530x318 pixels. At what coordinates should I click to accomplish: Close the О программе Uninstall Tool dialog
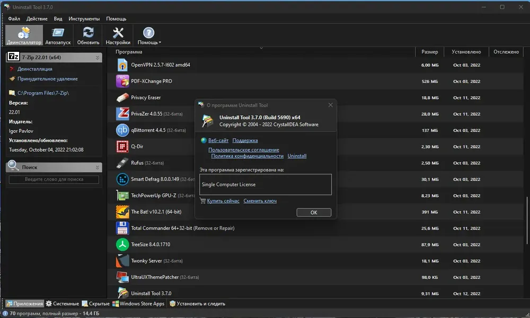331,105
